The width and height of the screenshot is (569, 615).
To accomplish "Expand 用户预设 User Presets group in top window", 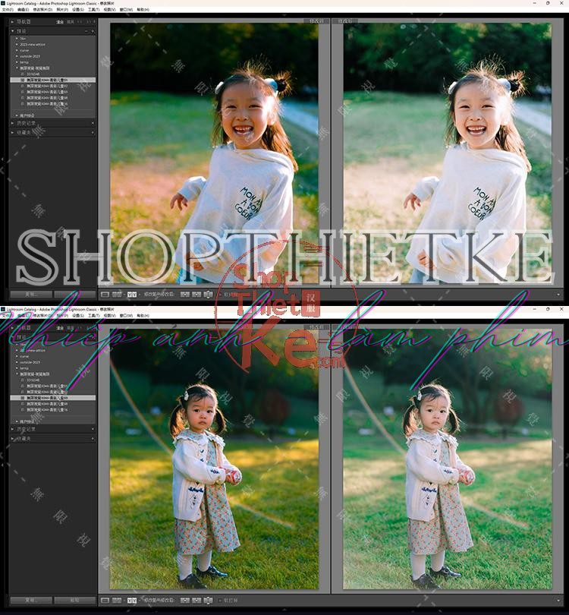I will tap(17, 115).
